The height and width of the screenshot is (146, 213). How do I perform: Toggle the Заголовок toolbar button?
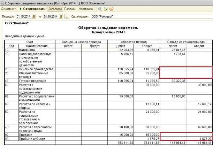(55, 9)
